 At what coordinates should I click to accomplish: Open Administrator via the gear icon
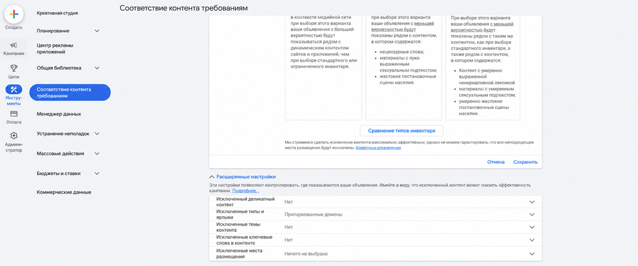click(x=14, y=135)
